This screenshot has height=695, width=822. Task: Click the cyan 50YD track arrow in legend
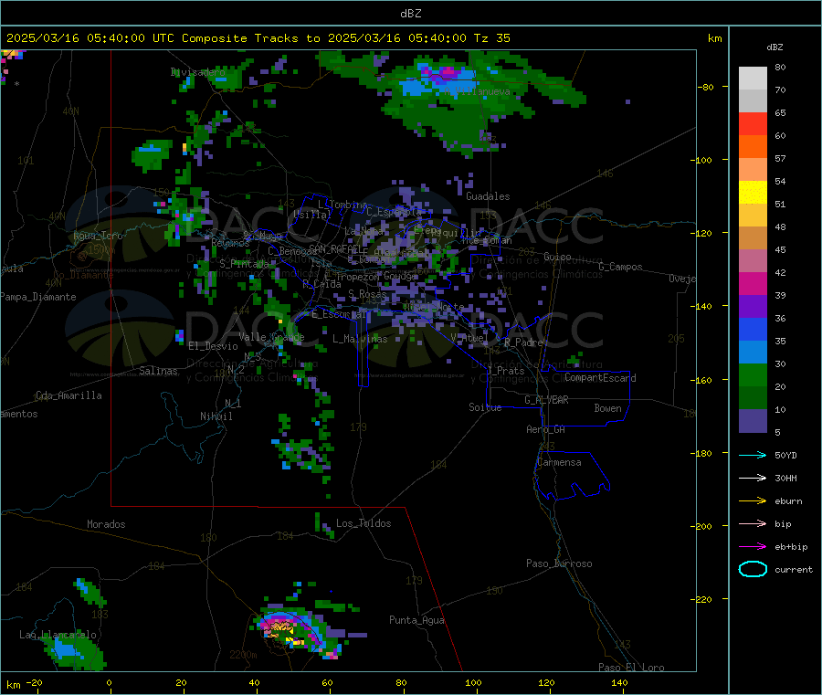click(753, 455)
